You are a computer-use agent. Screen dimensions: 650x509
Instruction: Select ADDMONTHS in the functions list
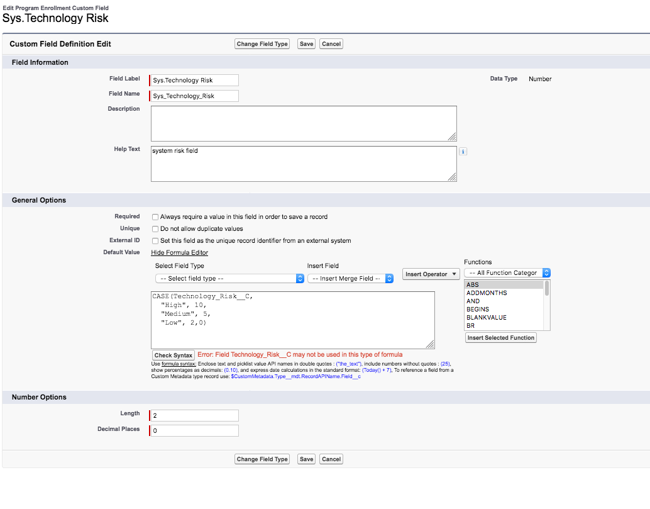(x=487, y=293)
